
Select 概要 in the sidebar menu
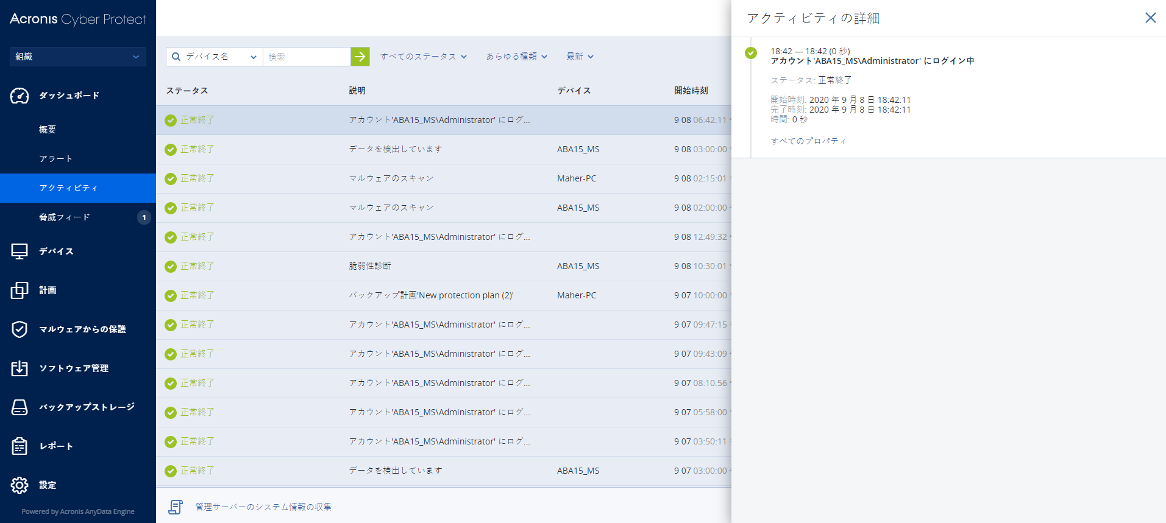[48, 130]
